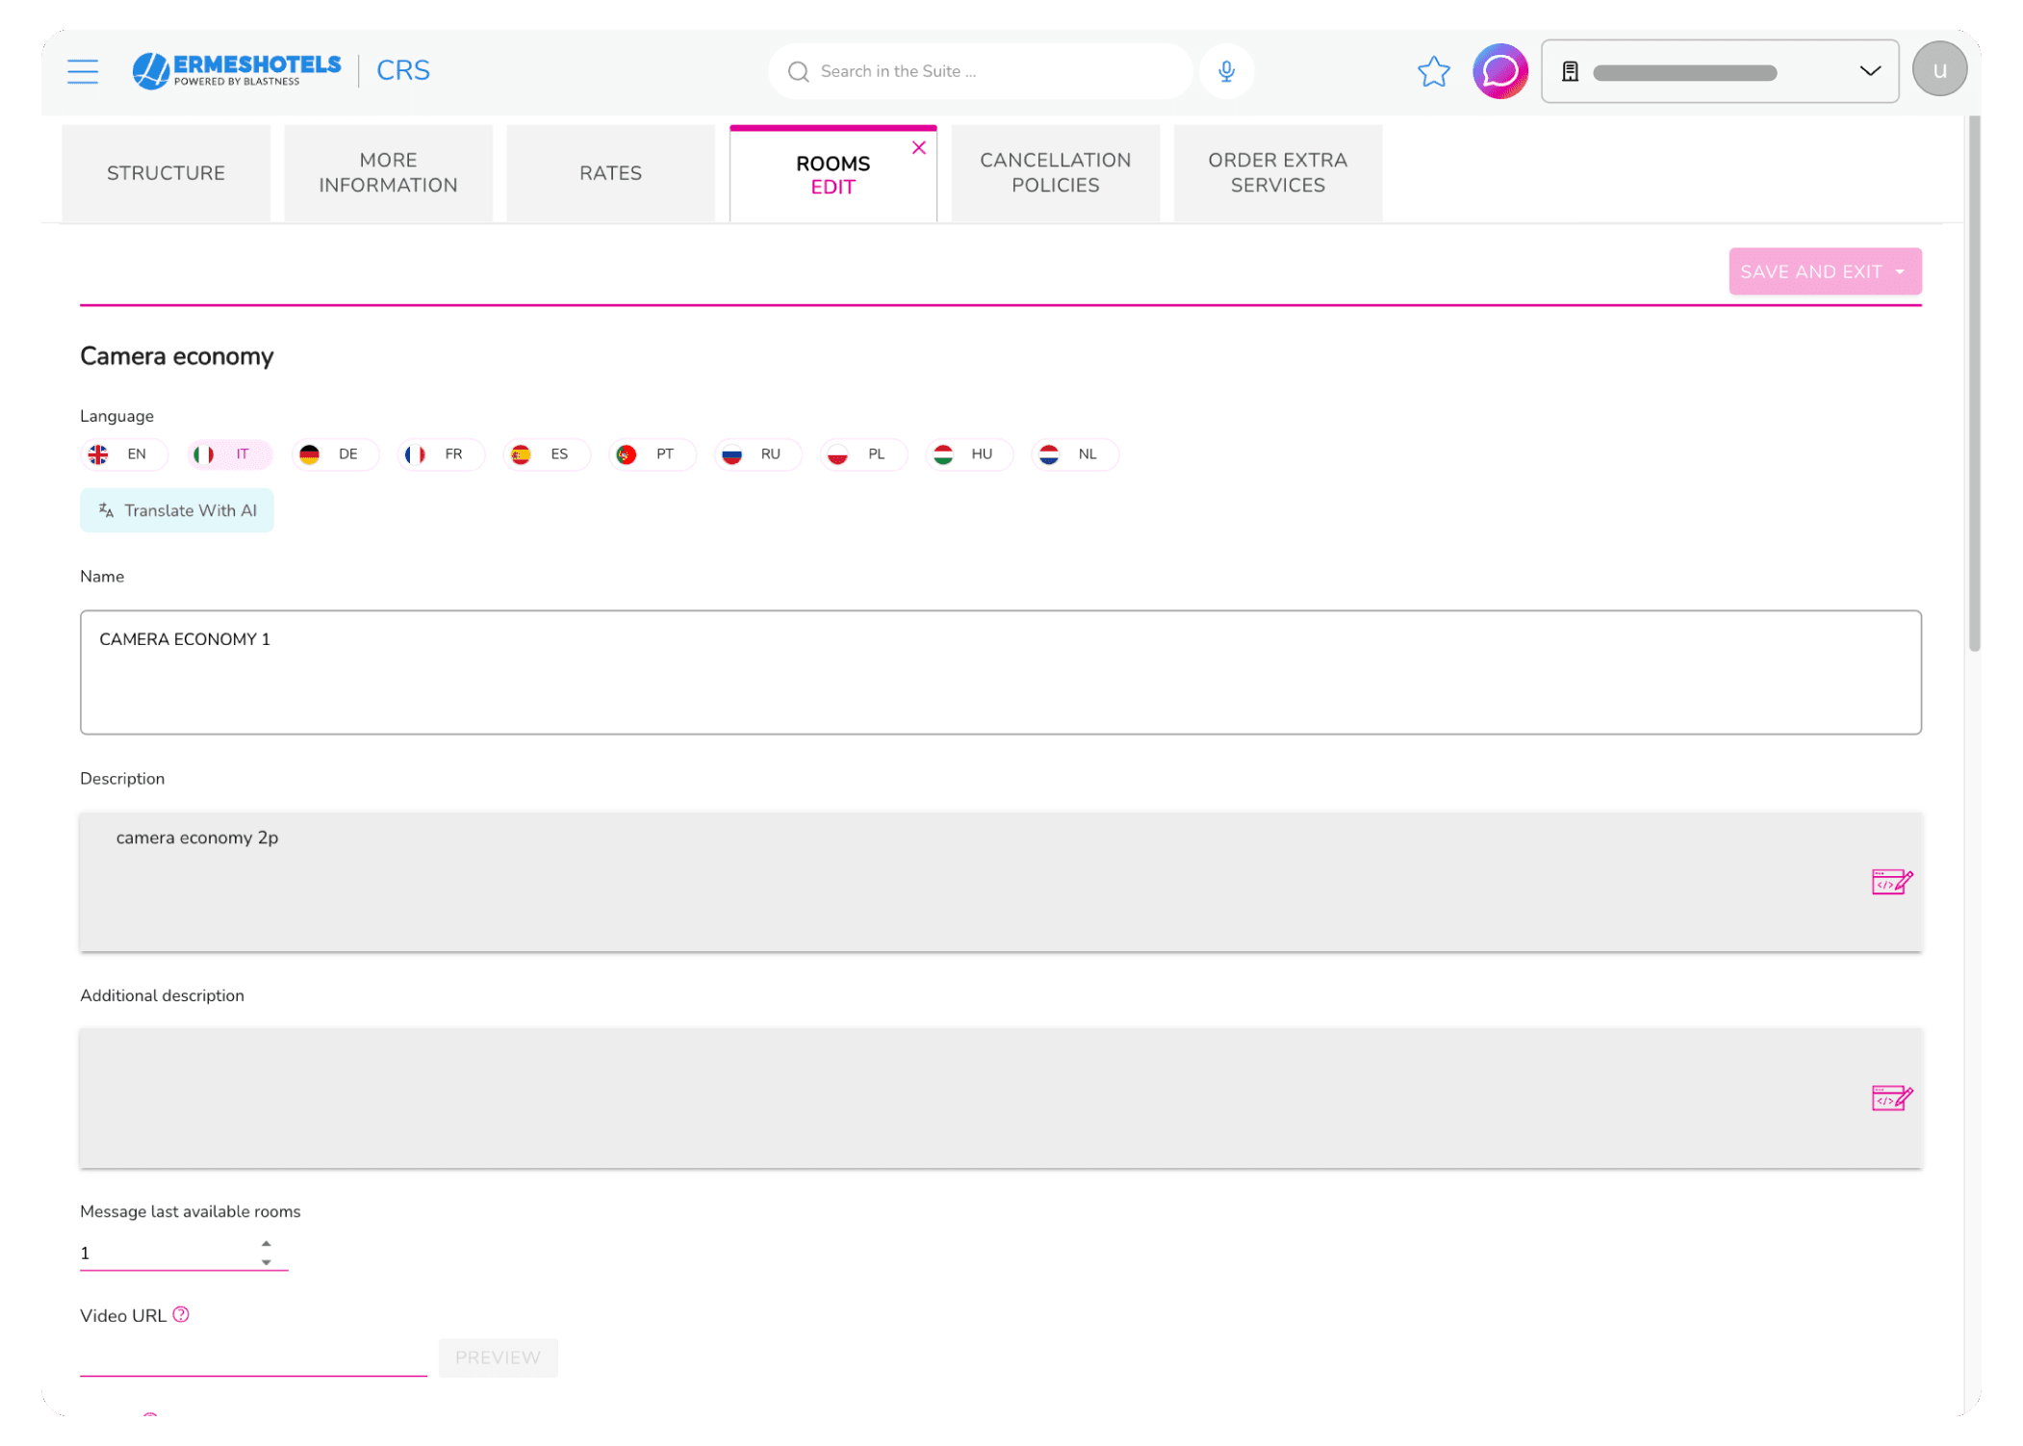Click the favorites star icon
This screenshot has height=1446, width=2023.
[x=1433, y=71]
